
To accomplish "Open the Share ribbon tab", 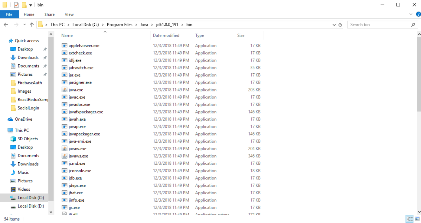I will pos(50,14).
